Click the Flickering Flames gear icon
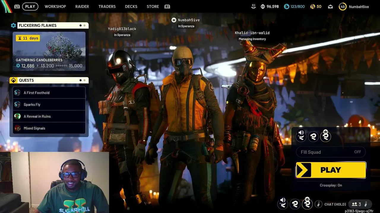This screenshot has height=213, width=380. point(13,25)
